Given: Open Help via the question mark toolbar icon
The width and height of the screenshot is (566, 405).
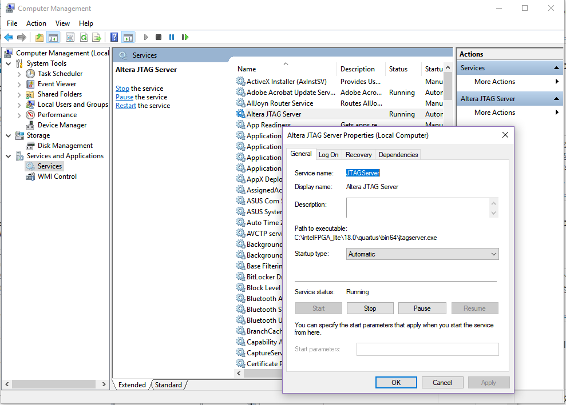Looking at the screenshot, I should 114,37.
